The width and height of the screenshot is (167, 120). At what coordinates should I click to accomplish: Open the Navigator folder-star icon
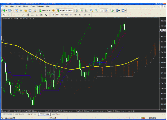(x=25, y=10)
